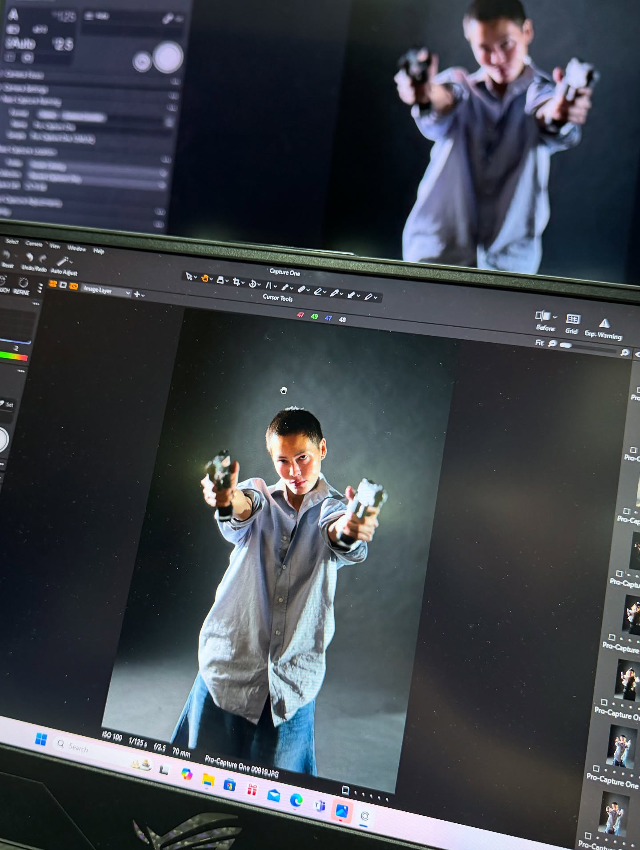Switch to the REFINE tool tab
The image size is (640, 850).
[22, 287]
